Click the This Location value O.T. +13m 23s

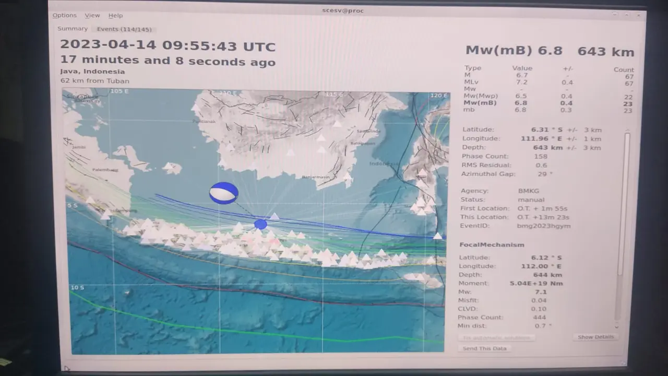(x=543, y=217)
